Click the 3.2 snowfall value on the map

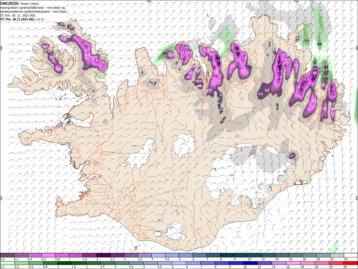pos(238,51)
